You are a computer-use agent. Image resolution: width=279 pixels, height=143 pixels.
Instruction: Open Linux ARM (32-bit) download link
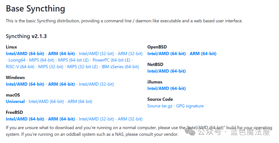(130, 54)
